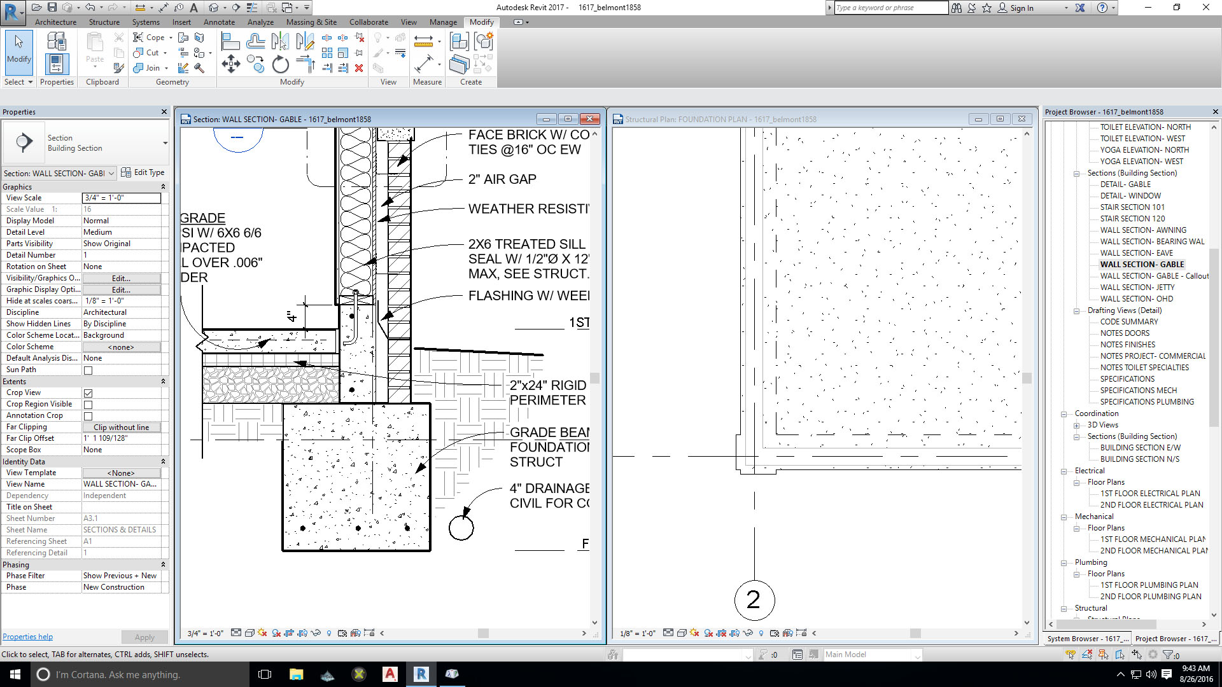Click the Offset tool icon

[255, 42]
